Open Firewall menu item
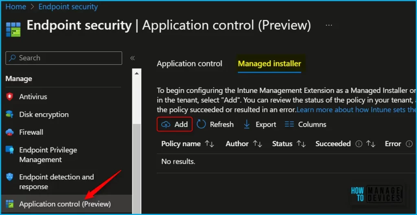 31,132
